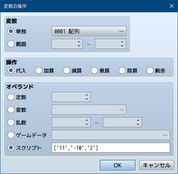The width and height of the screenshot is (178, 174).
Task: Increase the 範囲 end value
Action: tap(122, 42)
